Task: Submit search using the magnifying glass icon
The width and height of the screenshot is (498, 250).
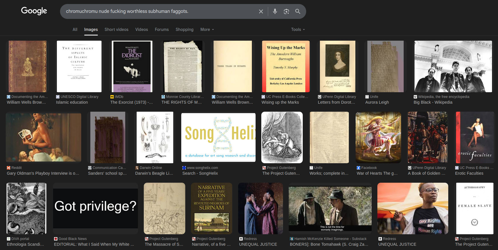Action: point(298,11)
